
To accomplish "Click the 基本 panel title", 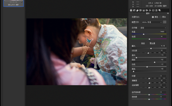I will click(x=148, y=13).
